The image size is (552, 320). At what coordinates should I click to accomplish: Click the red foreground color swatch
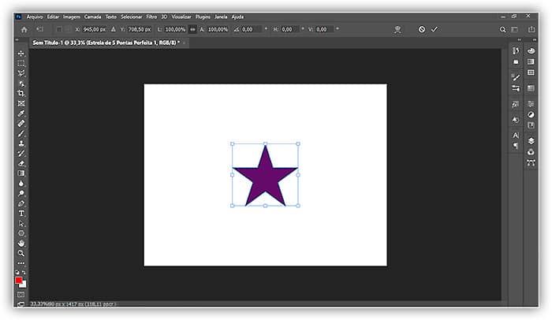coord(19,280)
